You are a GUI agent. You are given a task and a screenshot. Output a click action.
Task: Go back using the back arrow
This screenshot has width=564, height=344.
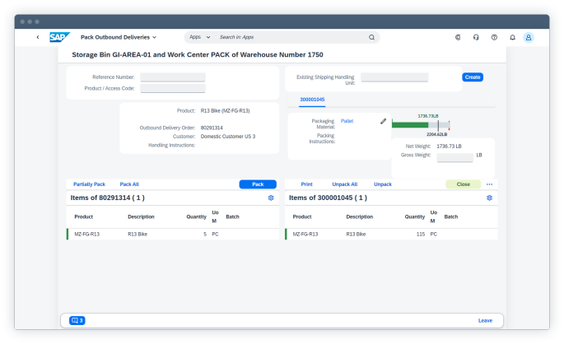click(x=37, y=37)
